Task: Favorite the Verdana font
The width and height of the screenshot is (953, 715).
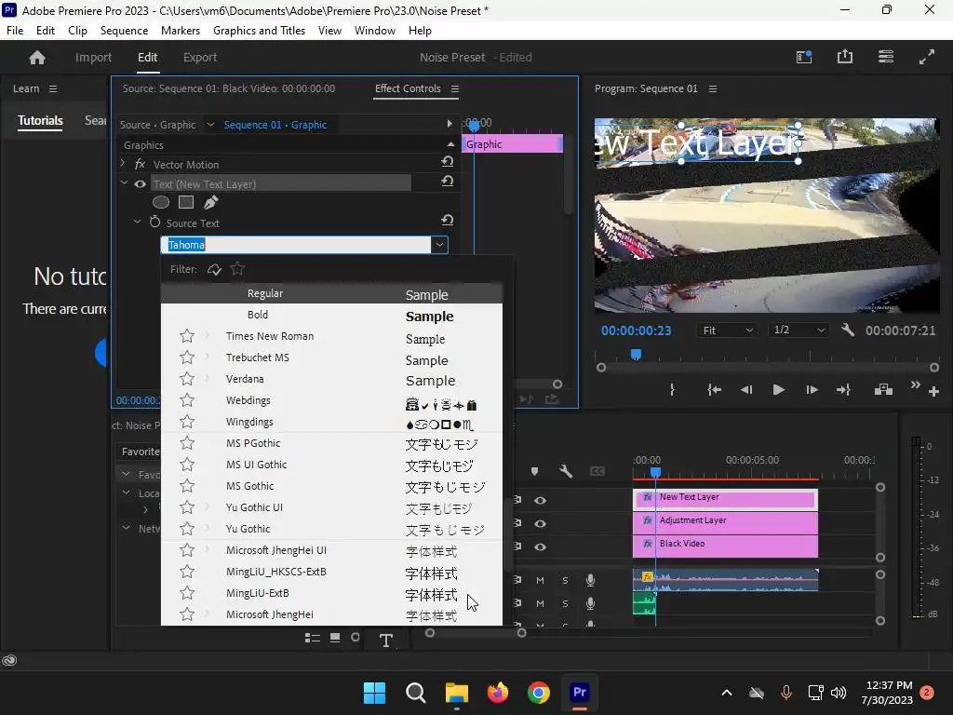Action: 187,379
